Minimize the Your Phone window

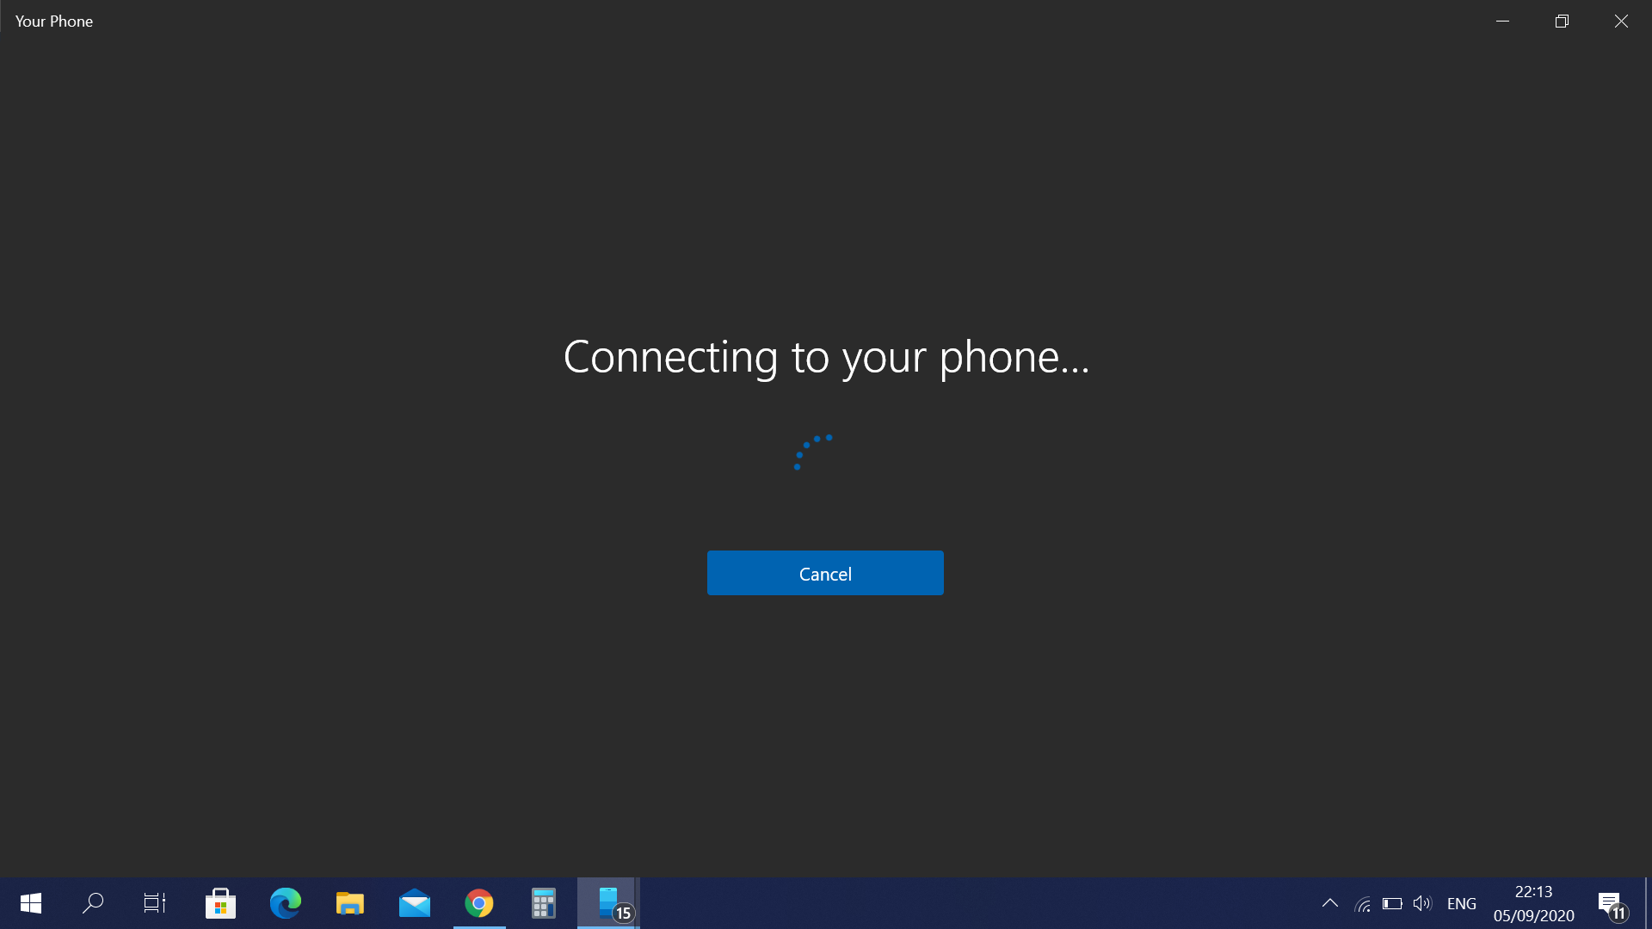1503,21
